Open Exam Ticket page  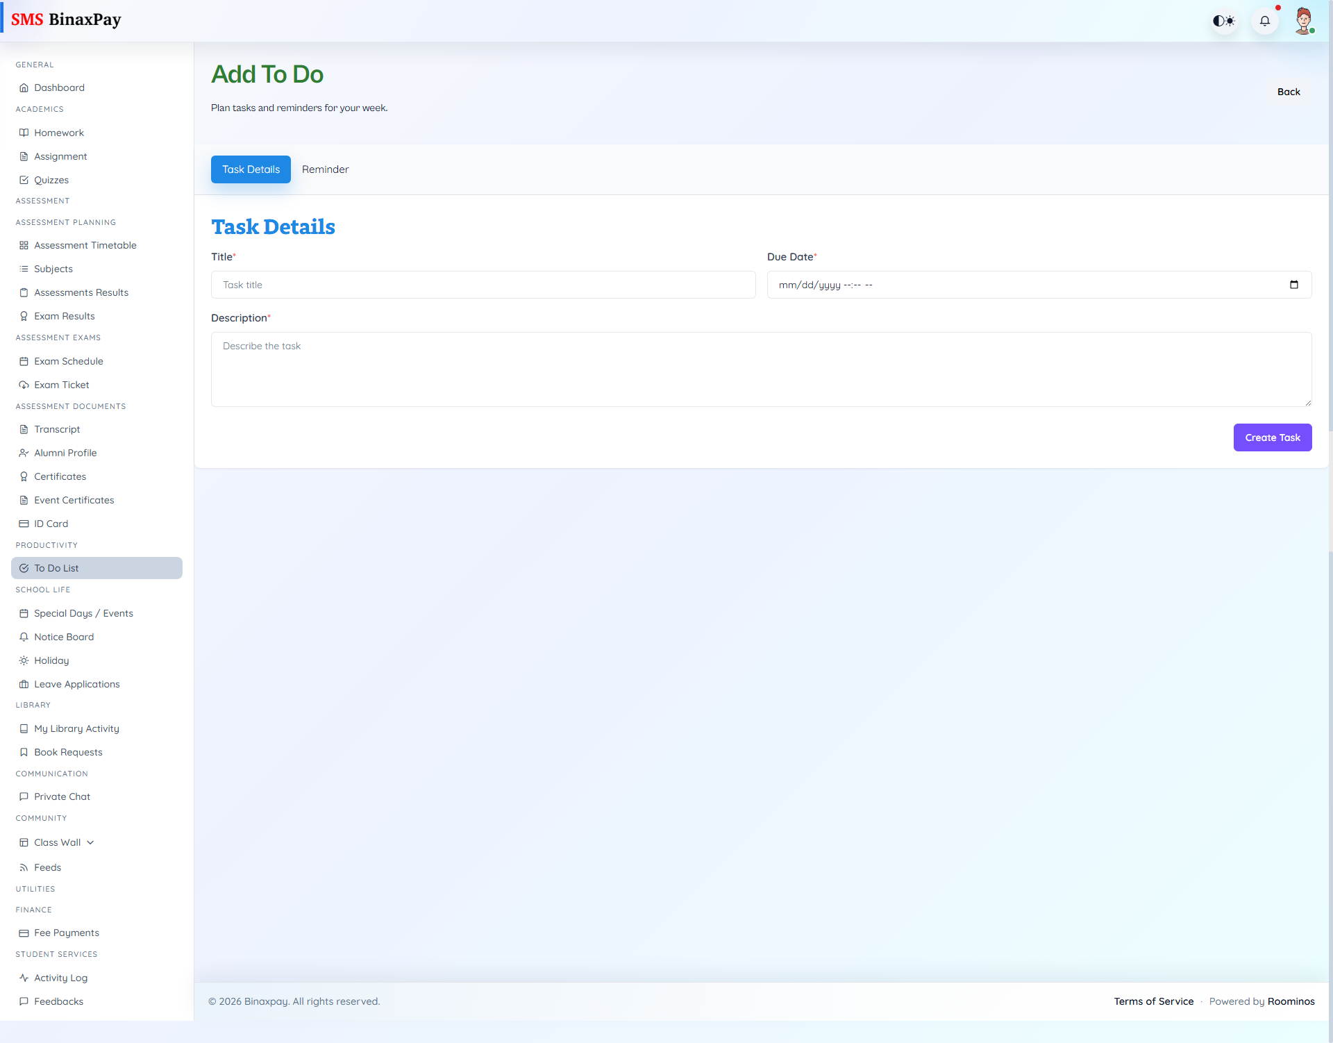click(x=61, y=384)
